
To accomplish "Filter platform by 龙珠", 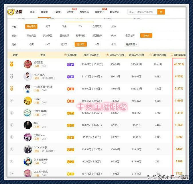I will click(x=113, y=26).
